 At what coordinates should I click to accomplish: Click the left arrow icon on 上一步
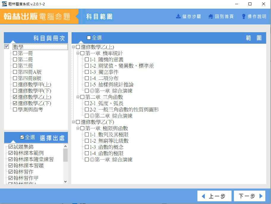pos(203,196)
